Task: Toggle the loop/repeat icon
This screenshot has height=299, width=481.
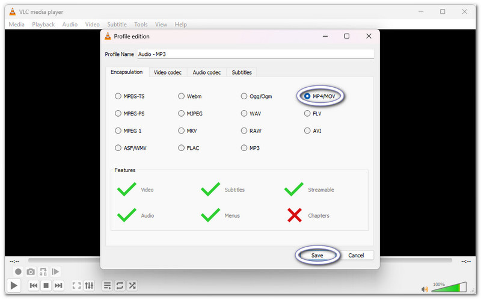Action: click(120, 286)
